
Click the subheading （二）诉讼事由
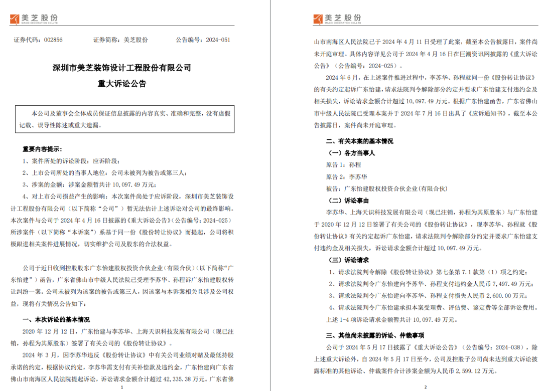tap(347, 201)
